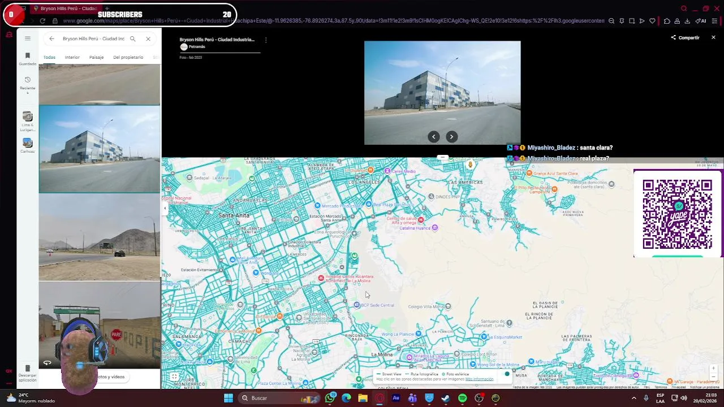Click browser tab search magnifier icon
This screenshot has width=724, height=407.
684,8
